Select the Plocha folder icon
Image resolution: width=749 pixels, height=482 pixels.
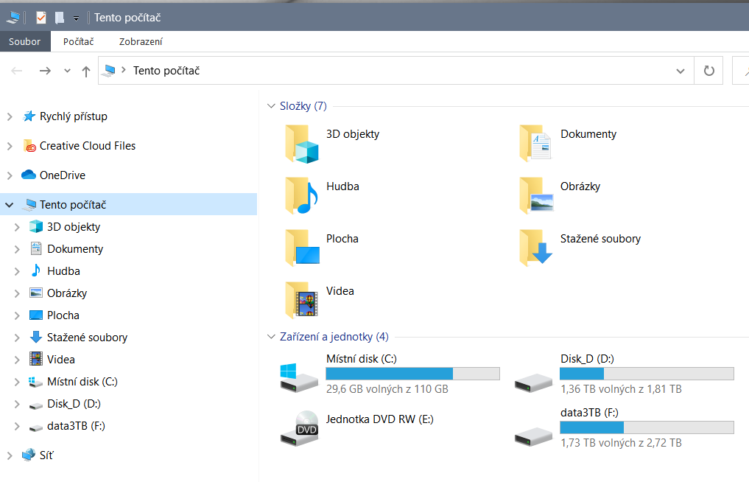(301, 248)
